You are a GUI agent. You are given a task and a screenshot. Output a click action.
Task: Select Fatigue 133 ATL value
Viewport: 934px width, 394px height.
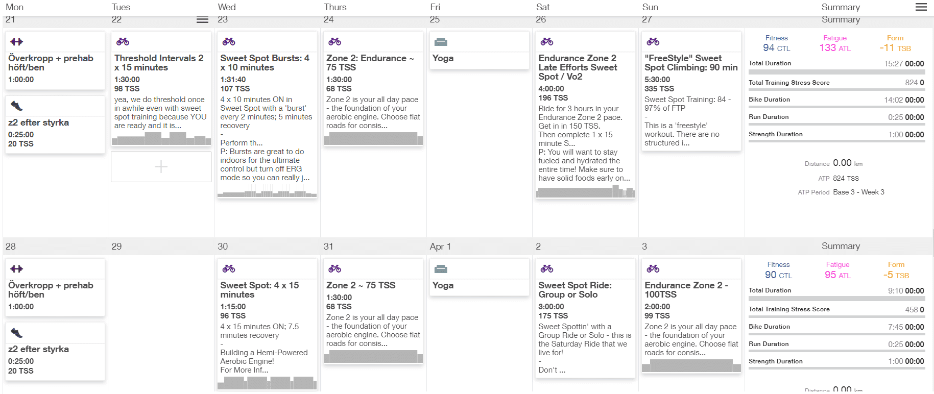pyautogui.click(x=835, y=48)
